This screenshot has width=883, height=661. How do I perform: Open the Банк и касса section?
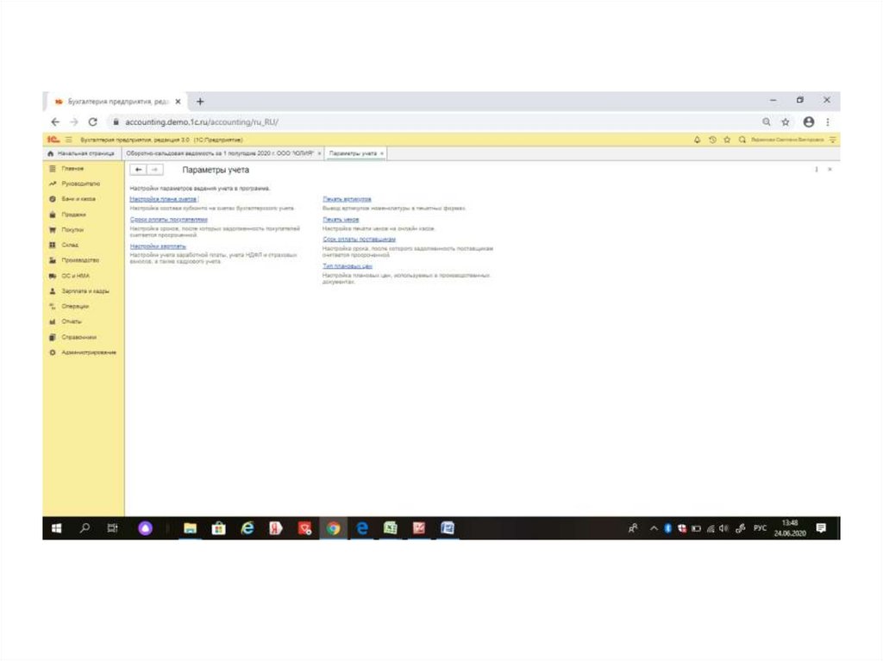click(78, 199)
